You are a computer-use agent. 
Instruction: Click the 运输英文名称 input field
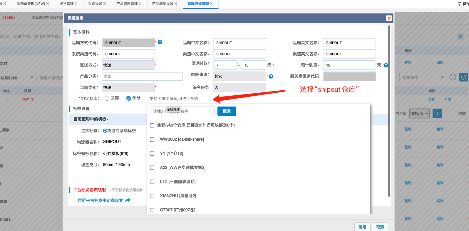pyautogui.click(x=349, y=43)
